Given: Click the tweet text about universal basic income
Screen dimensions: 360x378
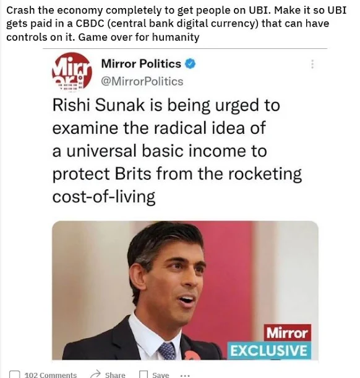Looking at the screenshot, I should (177, 151).
